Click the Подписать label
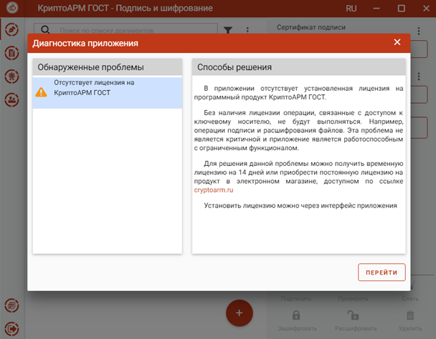 296,299
